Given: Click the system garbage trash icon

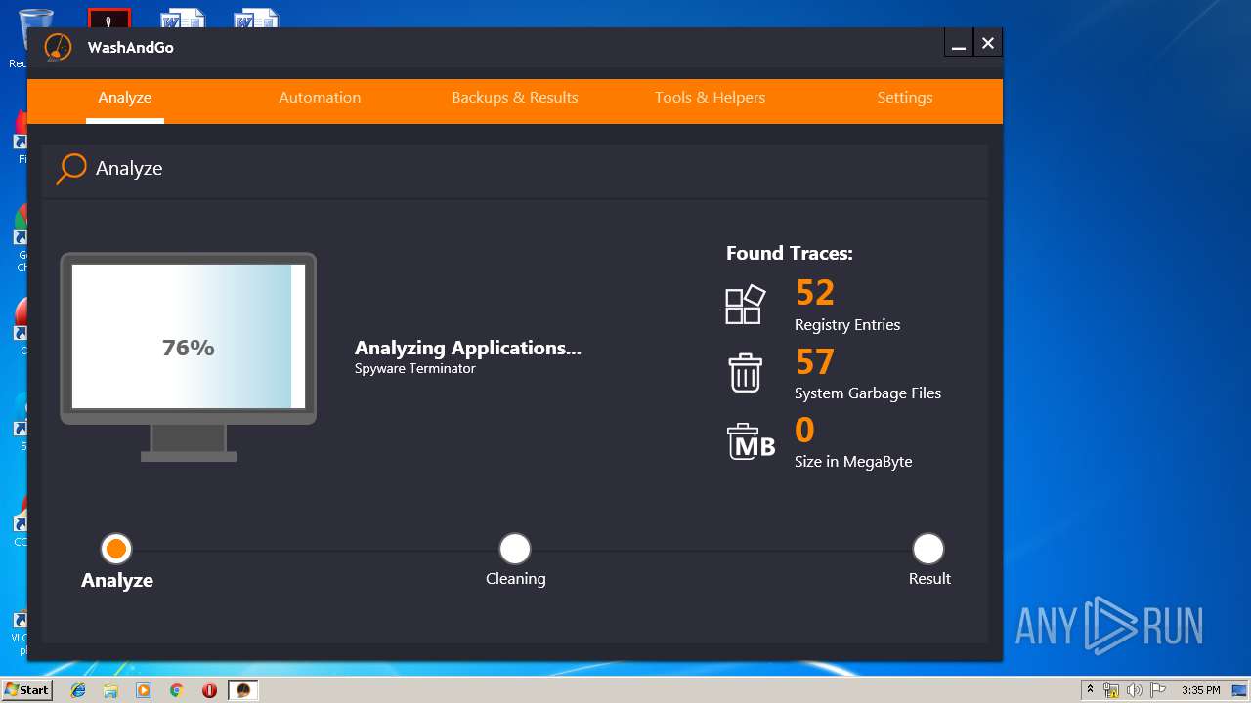Looking at the screenshot, I should [x=745, y=373].
